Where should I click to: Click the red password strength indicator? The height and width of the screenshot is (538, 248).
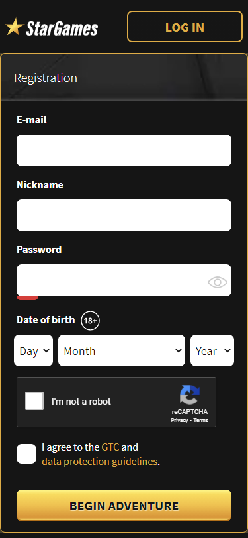tap(27, 298)
